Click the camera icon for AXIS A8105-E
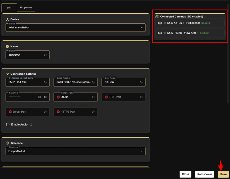 [x=160, y=23]
